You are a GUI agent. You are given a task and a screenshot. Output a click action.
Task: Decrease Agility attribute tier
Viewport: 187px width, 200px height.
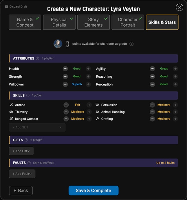pyautogui.click(x=152, y=69)
